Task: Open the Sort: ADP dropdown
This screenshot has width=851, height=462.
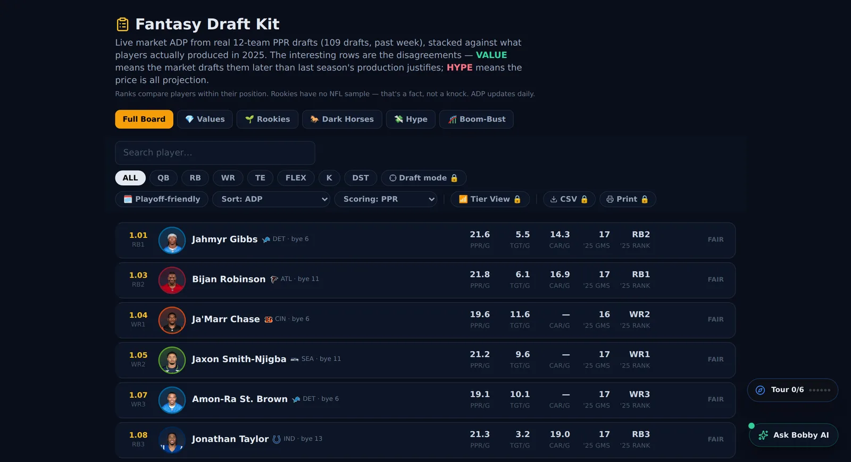Action: [271, 199]
